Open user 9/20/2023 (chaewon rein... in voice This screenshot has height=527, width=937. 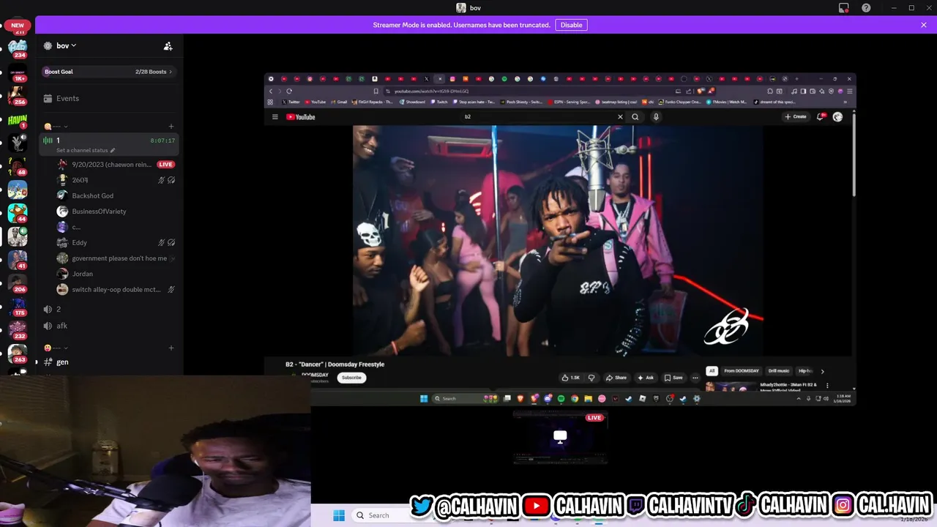point(111,165)
